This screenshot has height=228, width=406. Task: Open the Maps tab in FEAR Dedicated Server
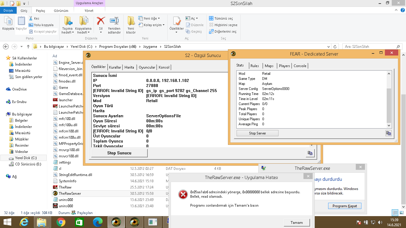click(269, 66)
